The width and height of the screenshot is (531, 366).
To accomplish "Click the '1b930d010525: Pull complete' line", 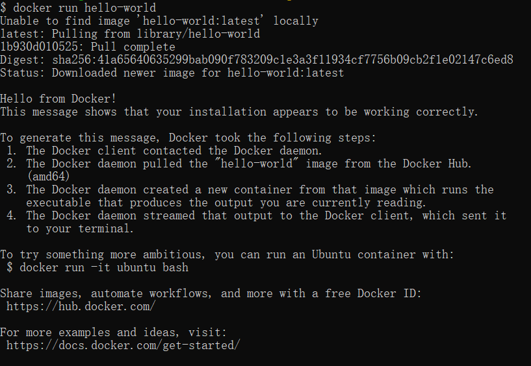I will (88, 47).
